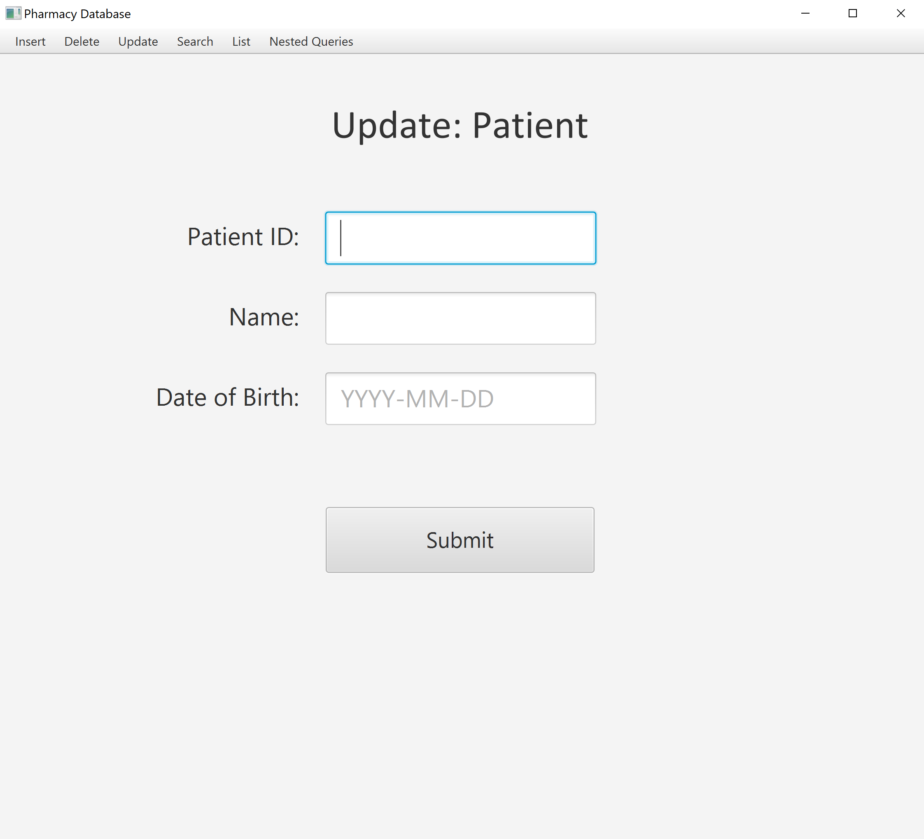924x839 pixels.
Task: Maximize the Pharmacy Database window
Action: pos(852,13)
